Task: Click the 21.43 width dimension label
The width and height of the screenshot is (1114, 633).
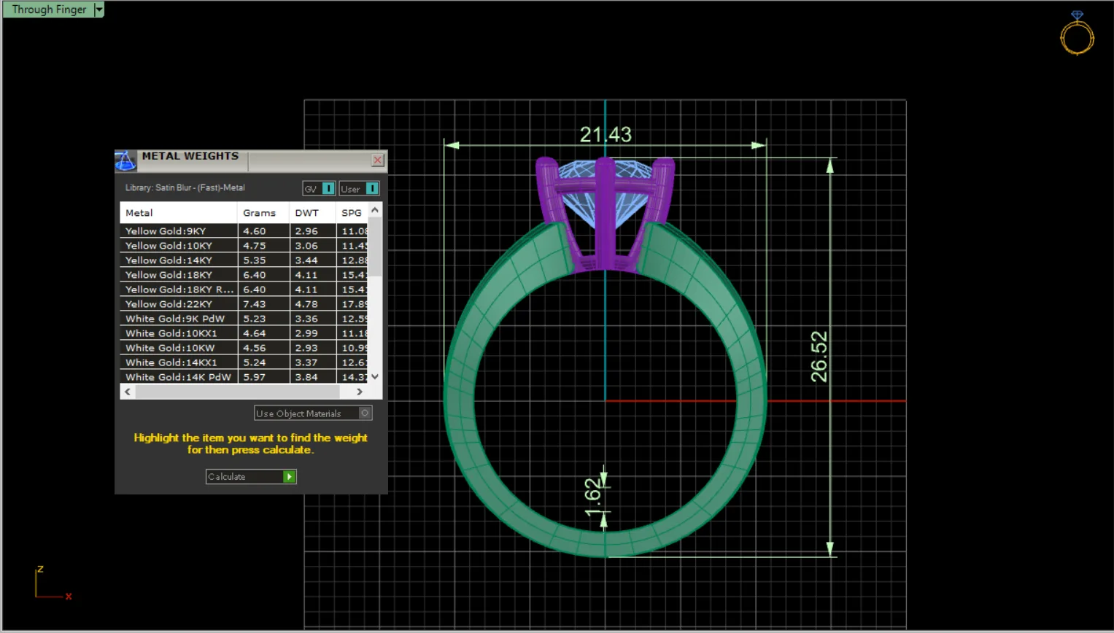Action: 606,135
